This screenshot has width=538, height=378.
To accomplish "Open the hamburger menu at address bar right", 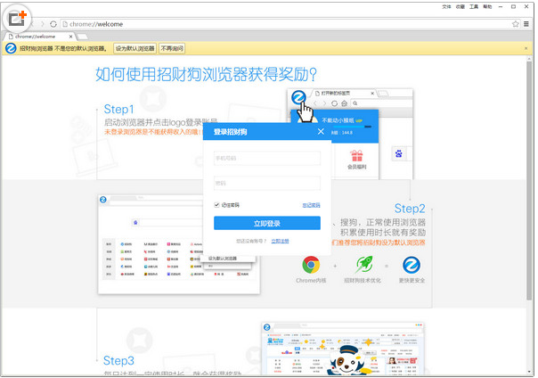I will click(526, 23).
